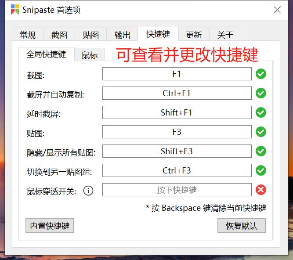
Task: Select the 全局快捷键 sub-tab
Action: click(x=46, y=54)
